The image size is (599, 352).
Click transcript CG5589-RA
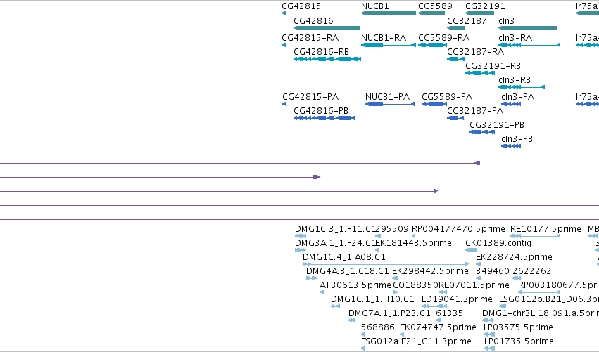click(x=443, y=38)
